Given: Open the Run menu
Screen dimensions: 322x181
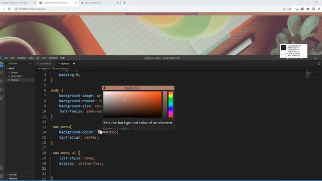Looking at the screenshot, I should point(44,58).
